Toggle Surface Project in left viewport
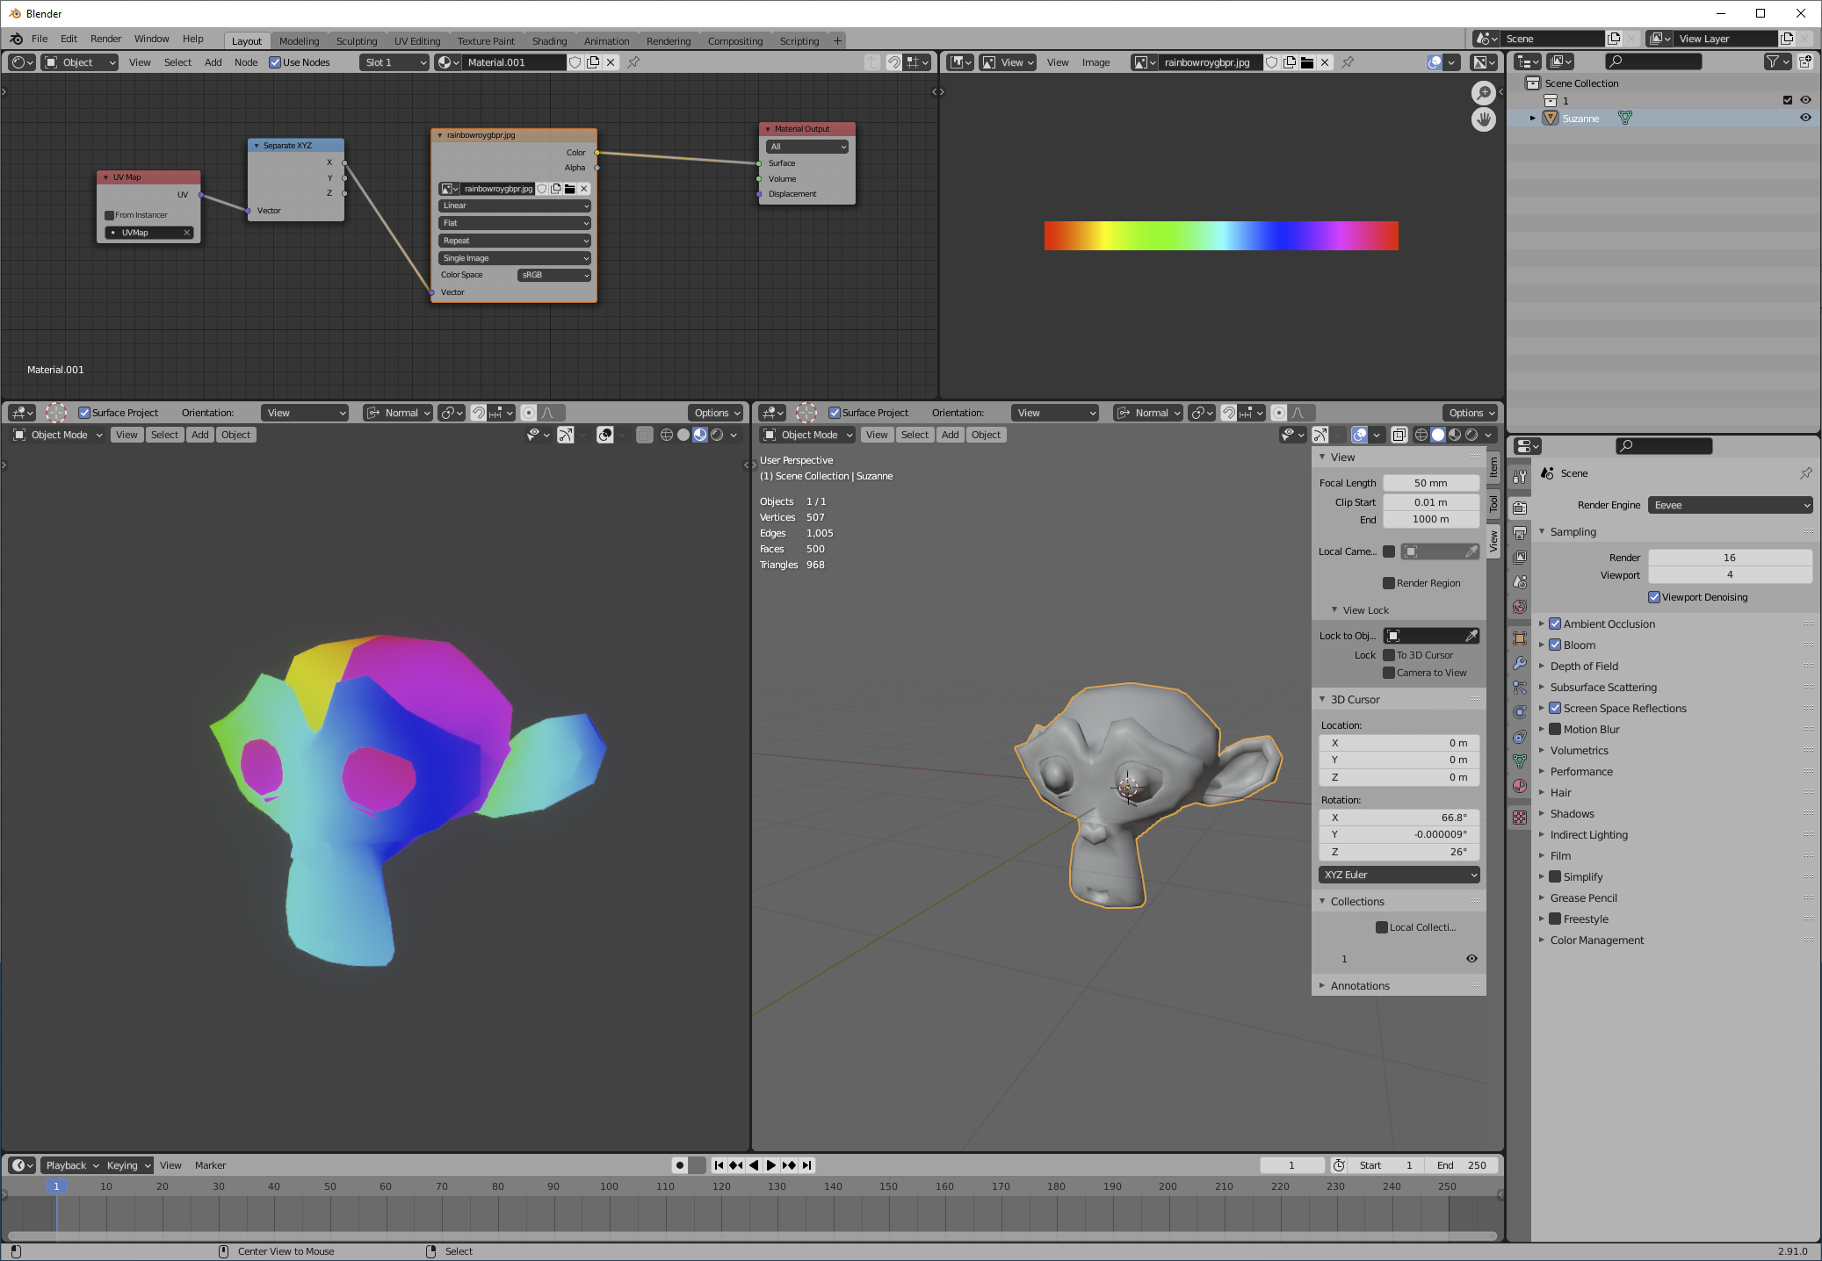The height and width of the screenshot is (1261, 1822). [84, 413]
